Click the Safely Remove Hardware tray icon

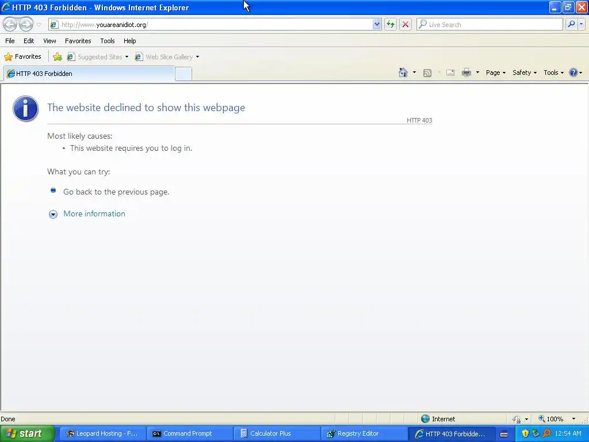(536, 434)
